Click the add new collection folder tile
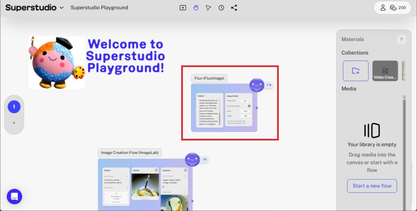The height and width of the screenshot is (211, 417). pos(356,71)
